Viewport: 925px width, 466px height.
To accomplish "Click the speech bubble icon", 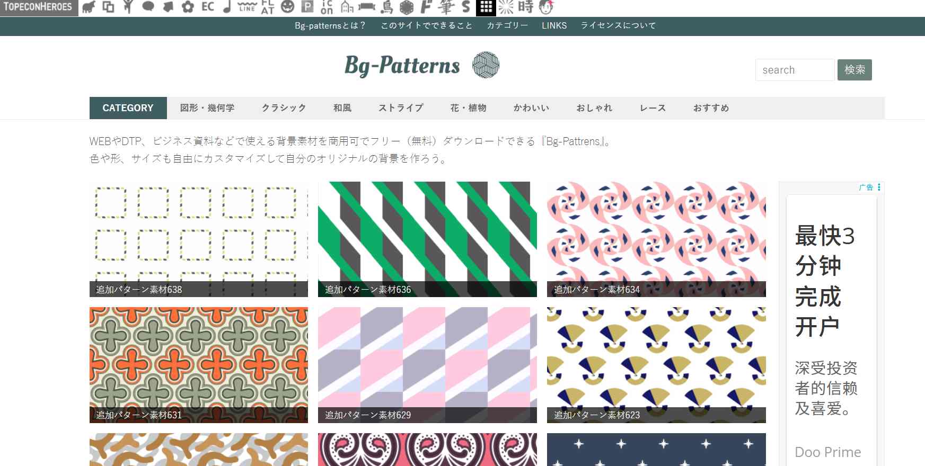I will coord(148,7).
